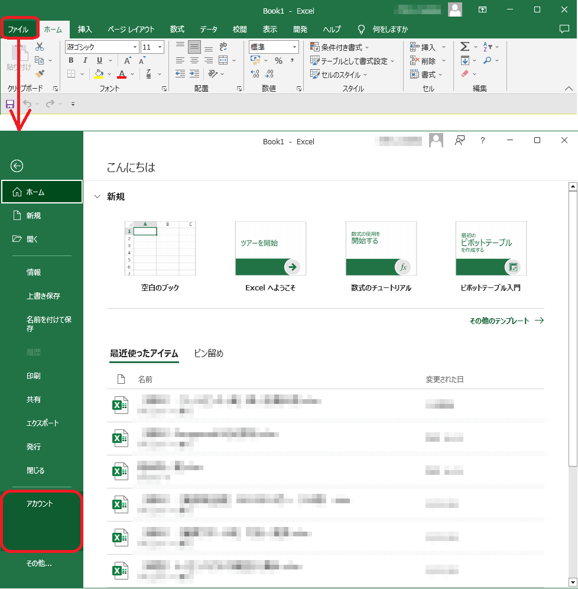Open the font name dropdown (游ゴシック)
The width and height of the screenshot is (578, 589).
click(135, 47)
